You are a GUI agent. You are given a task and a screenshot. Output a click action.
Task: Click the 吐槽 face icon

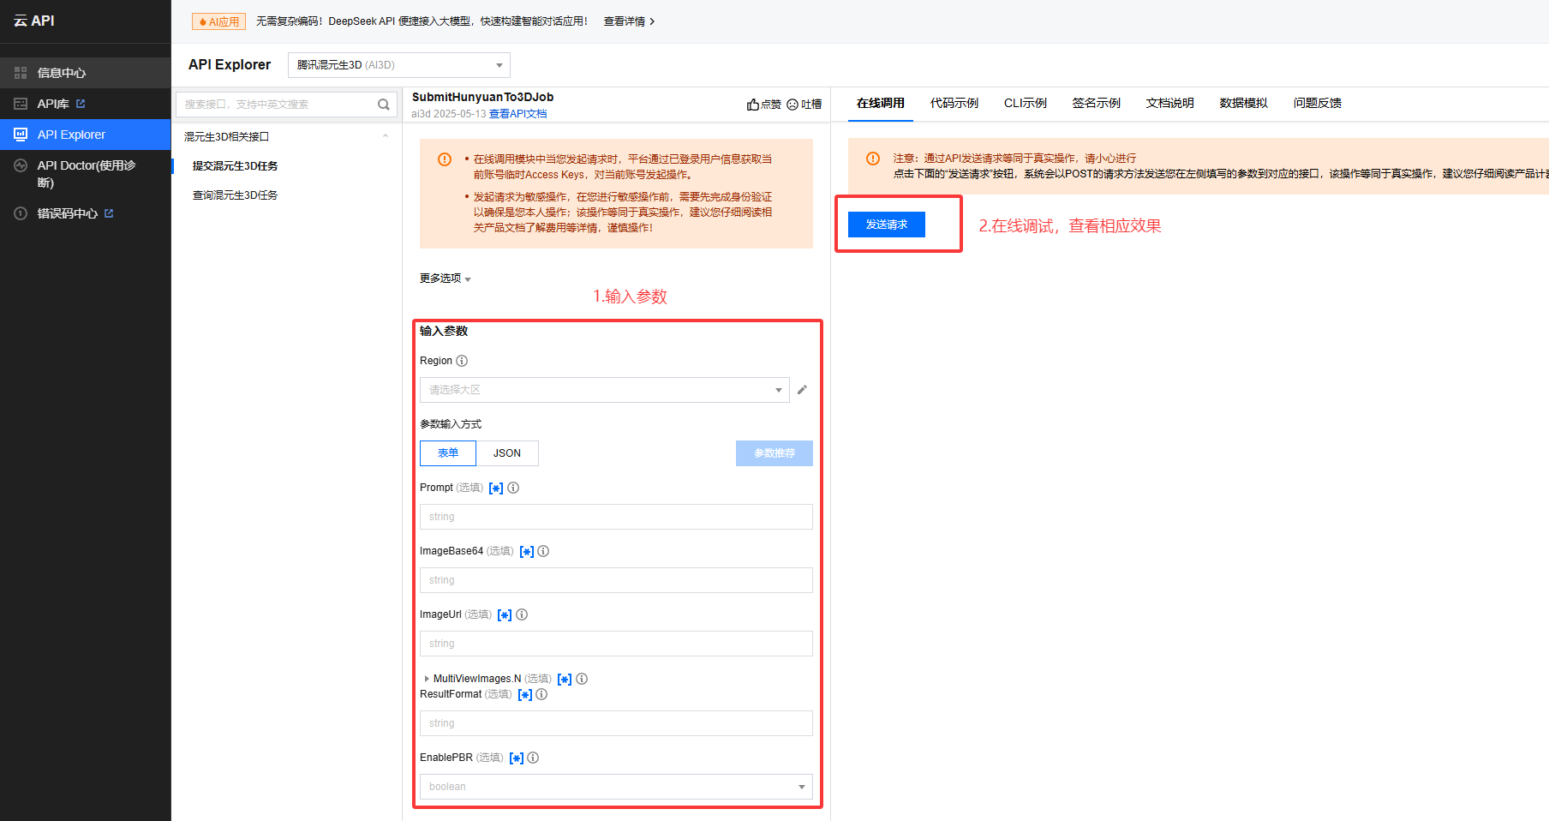pos(792,105)
